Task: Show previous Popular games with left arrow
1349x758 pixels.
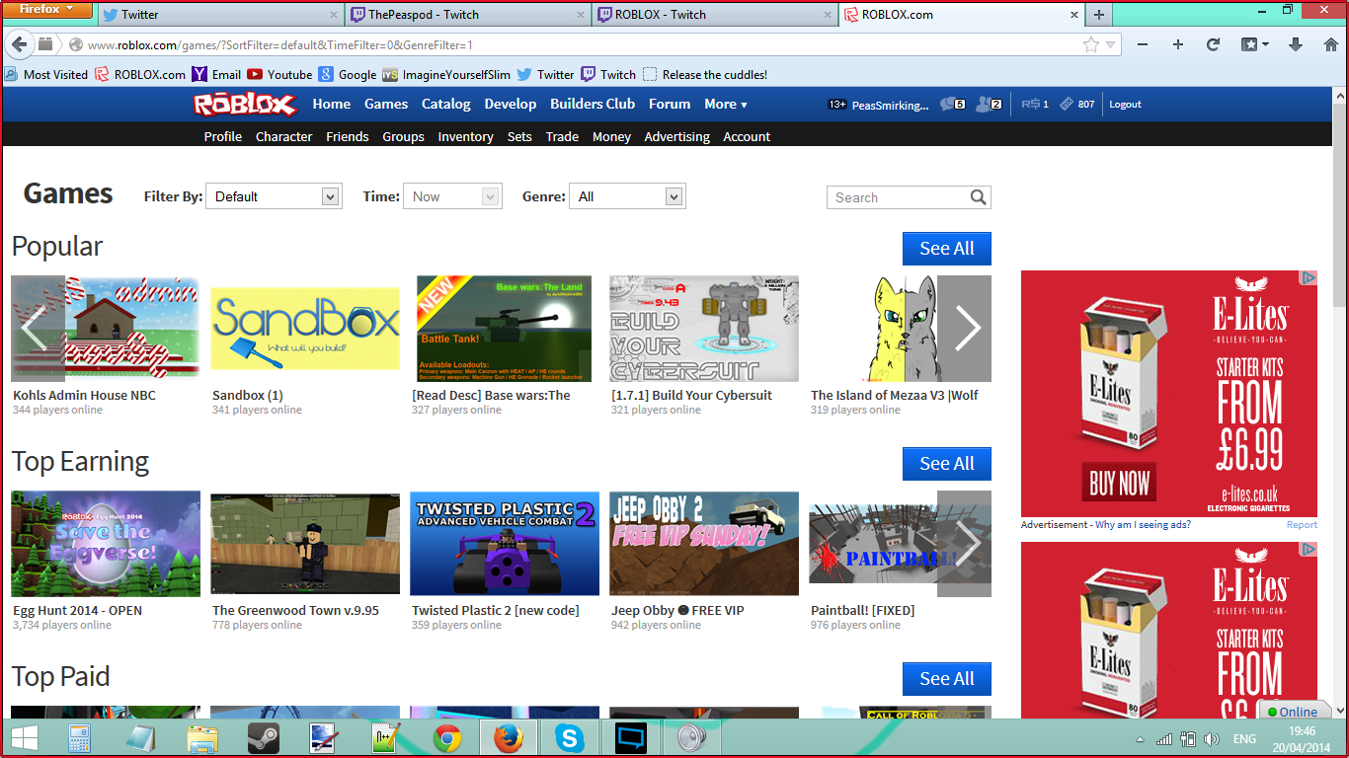Action: (38, 329)
